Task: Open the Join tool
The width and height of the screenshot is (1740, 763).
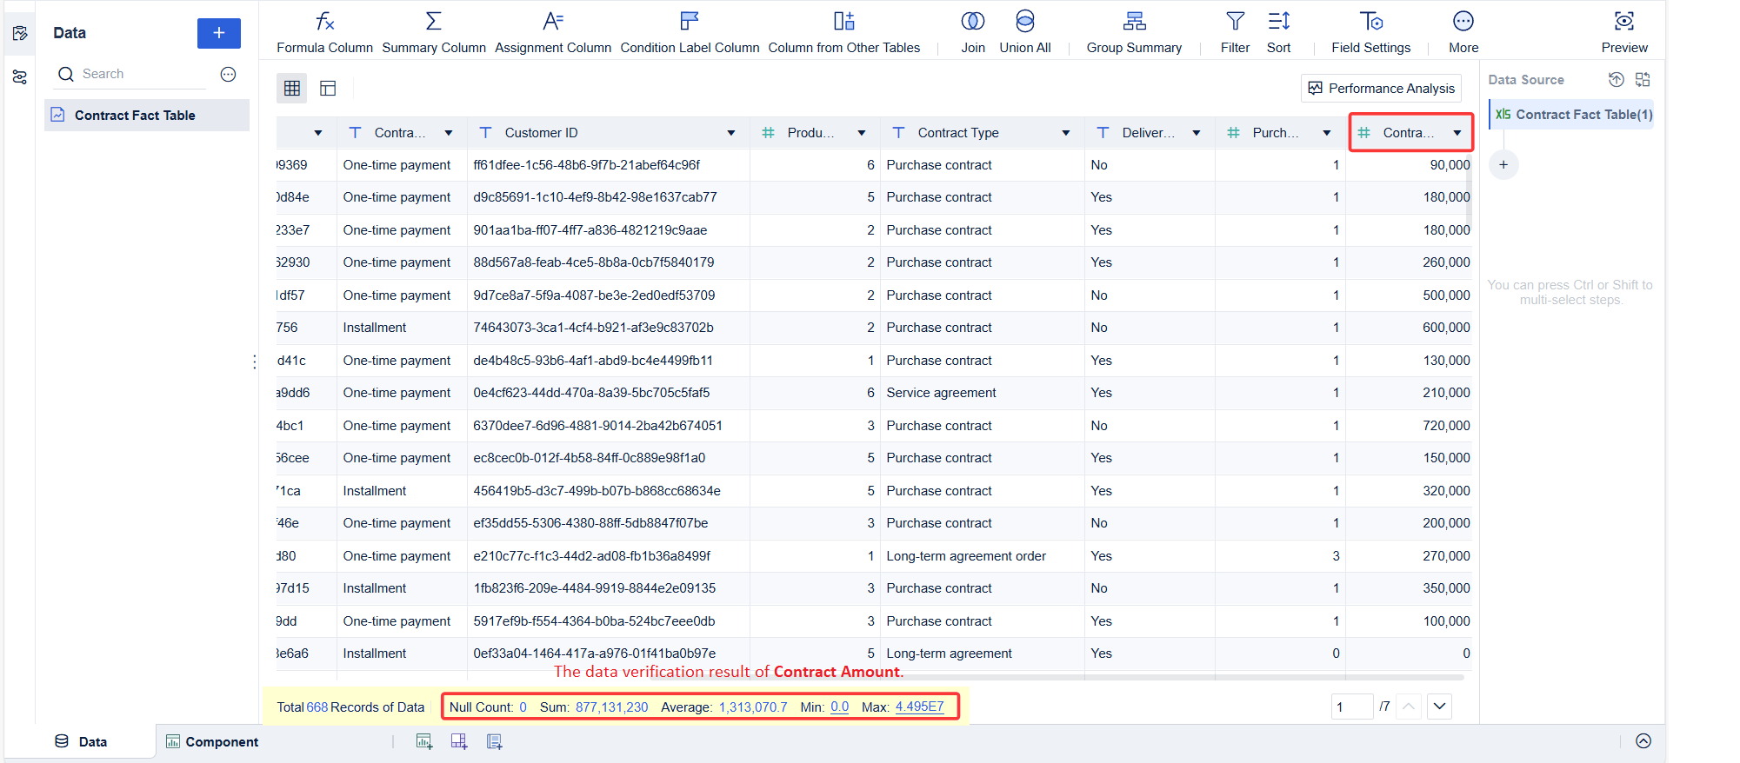Action: coord(973,32)
